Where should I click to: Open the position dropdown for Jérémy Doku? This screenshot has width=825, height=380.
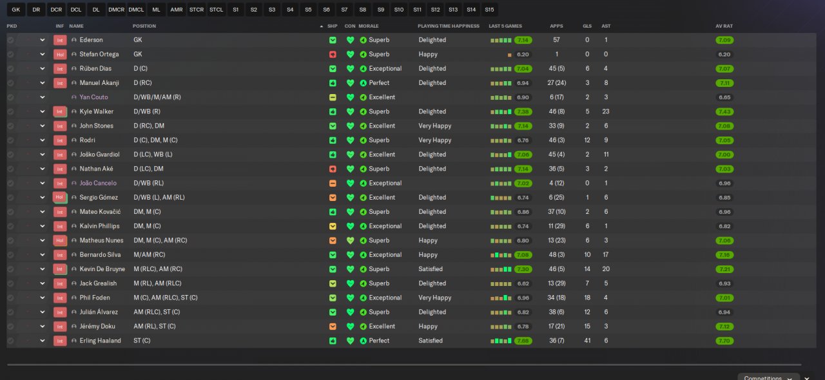point(43,327)
